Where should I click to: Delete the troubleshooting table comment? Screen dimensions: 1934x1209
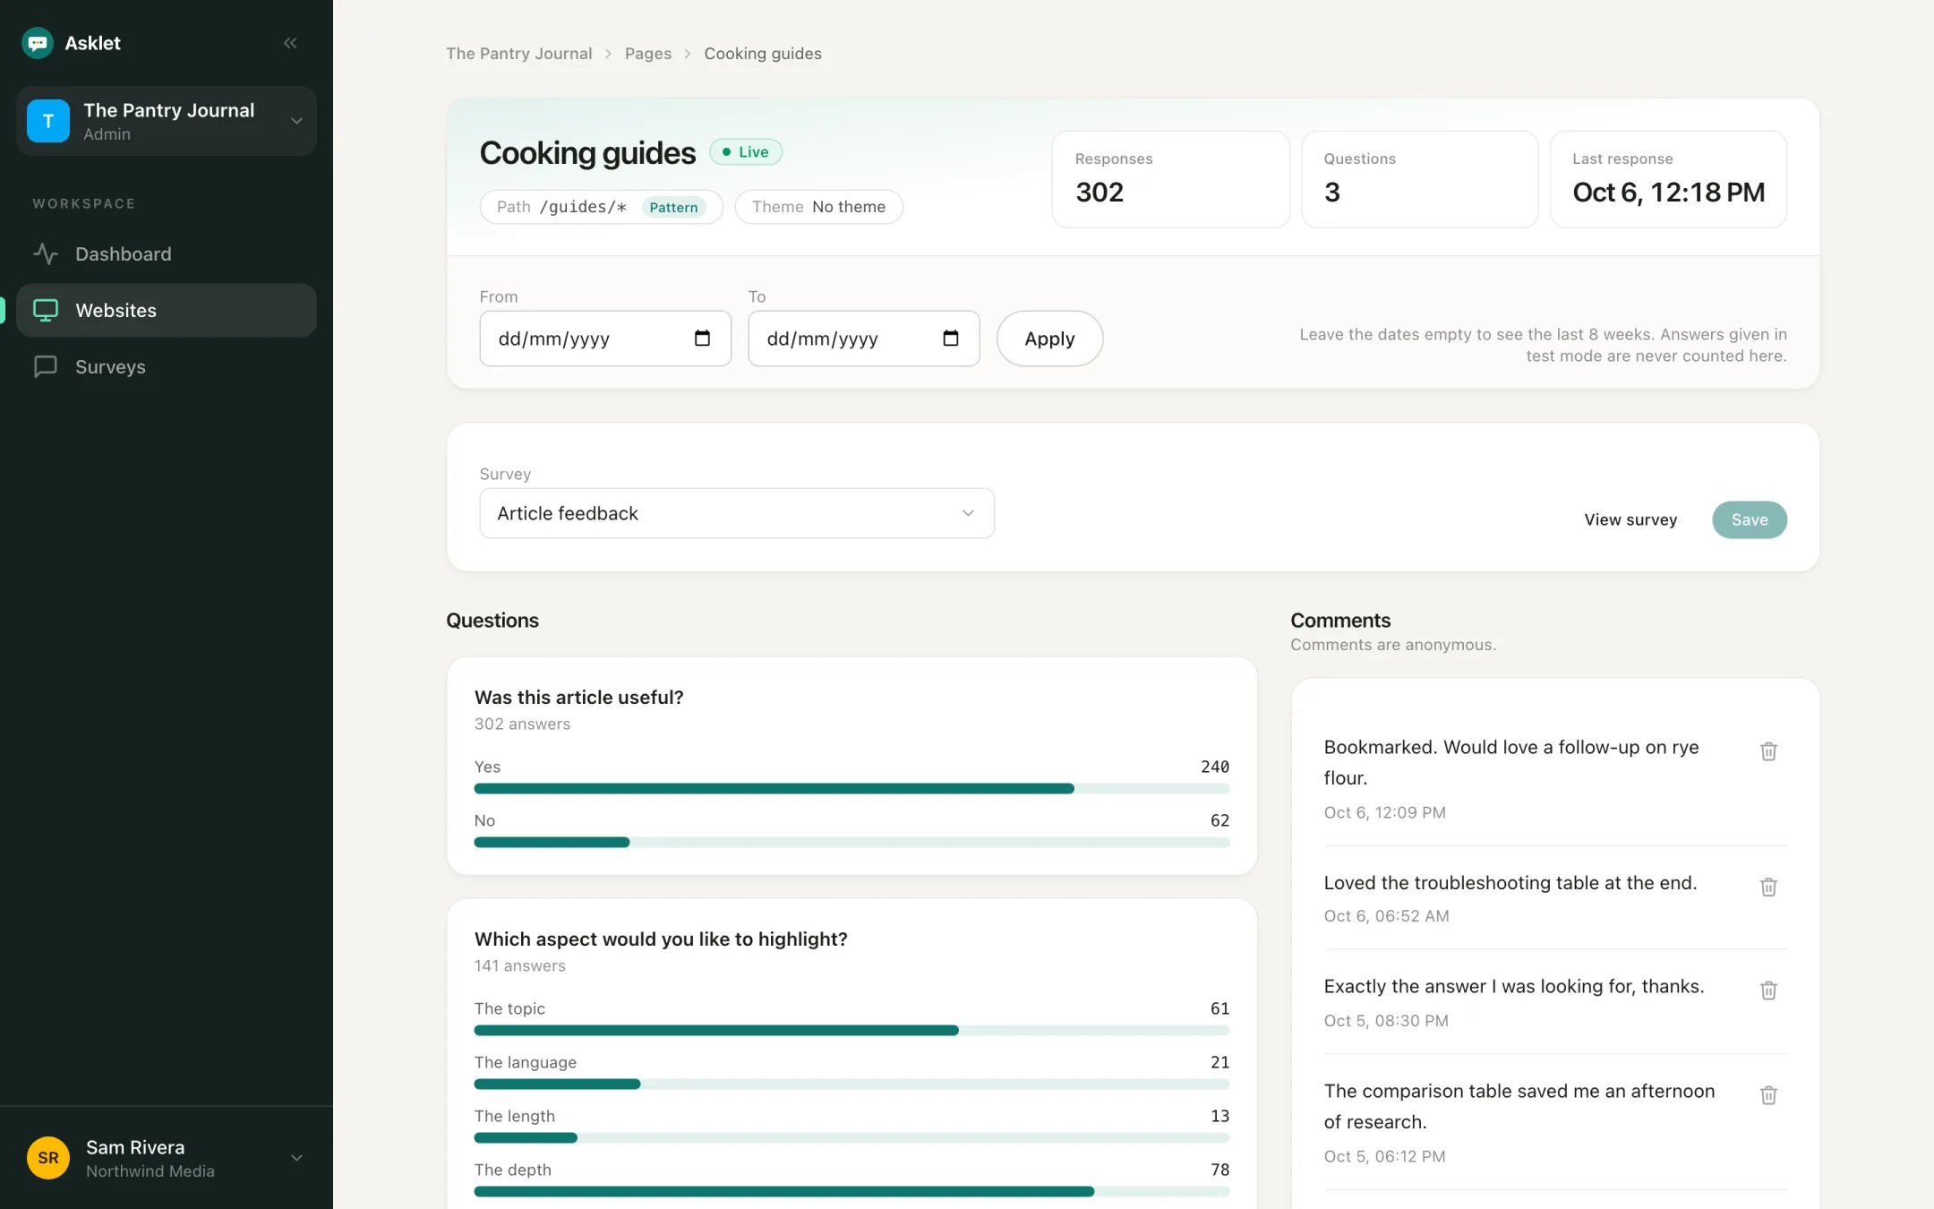[x=1768, y=887]
